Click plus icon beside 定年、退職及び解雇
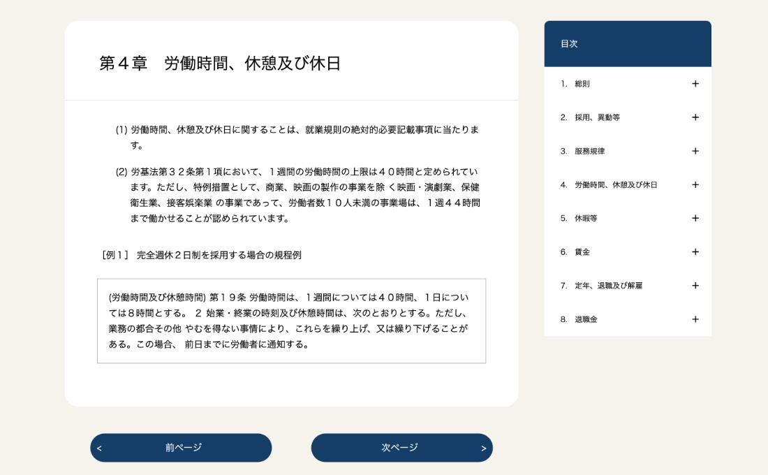This screenshot has width=768, height=475. tap(695, 286)
